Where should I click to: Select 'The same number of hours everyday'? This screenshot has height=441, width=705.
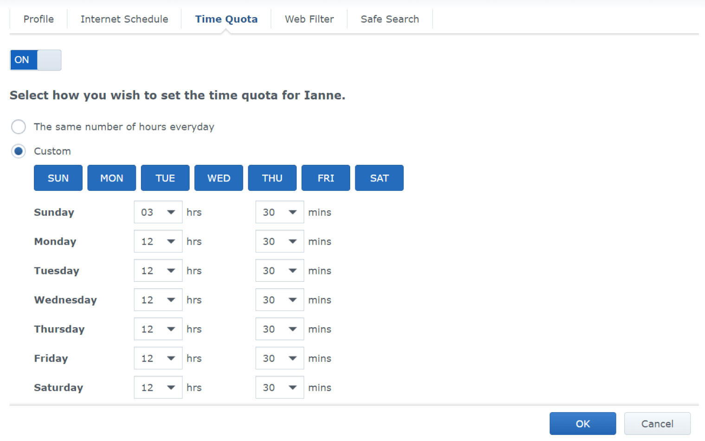tap(19, 127)
